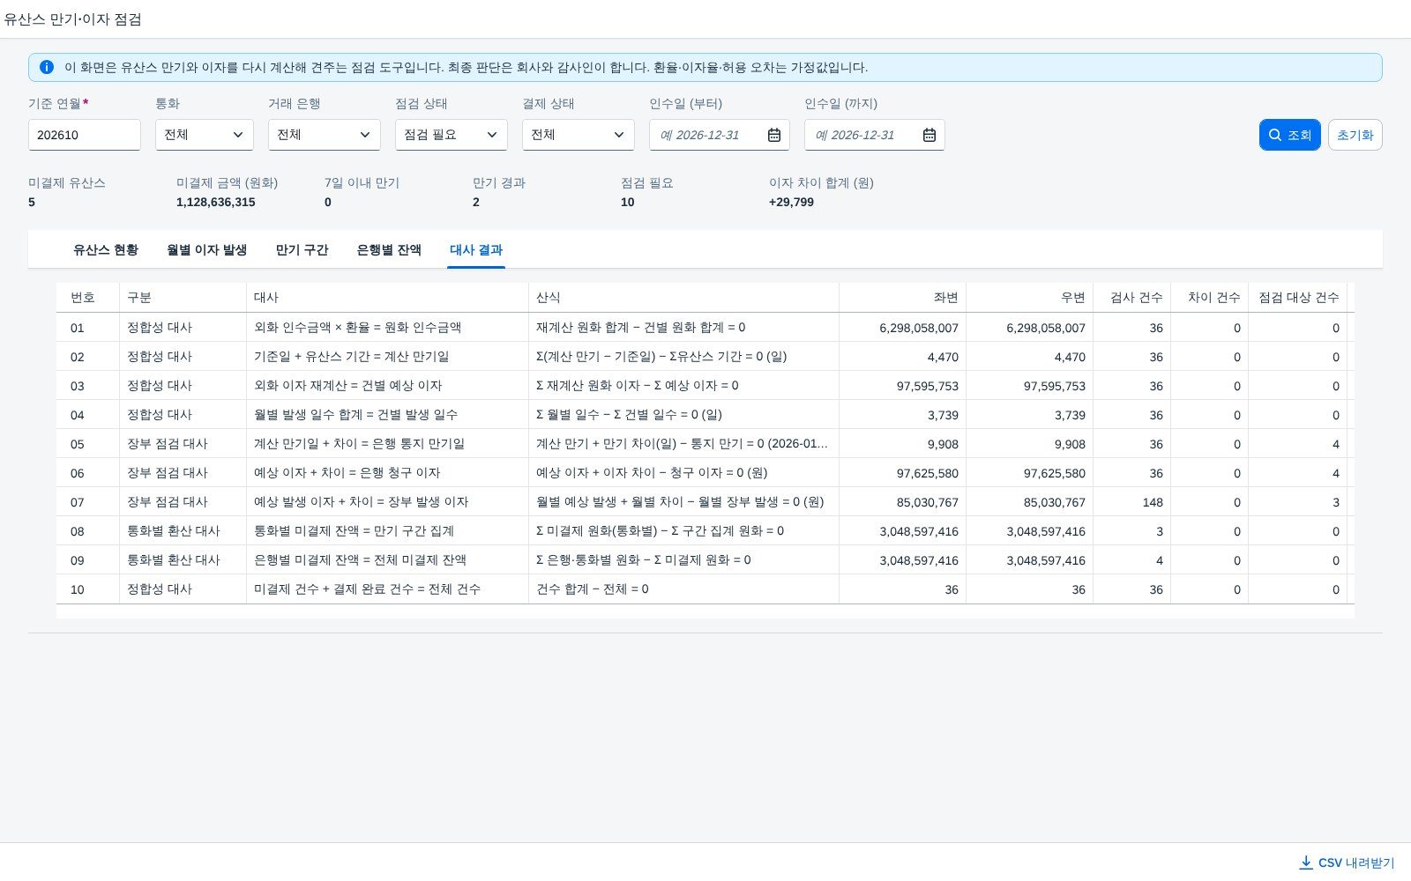Open the 점검 상태 dropdown showing 점검 필요
Screen dimensions: 1411x881
pos(452,135)
